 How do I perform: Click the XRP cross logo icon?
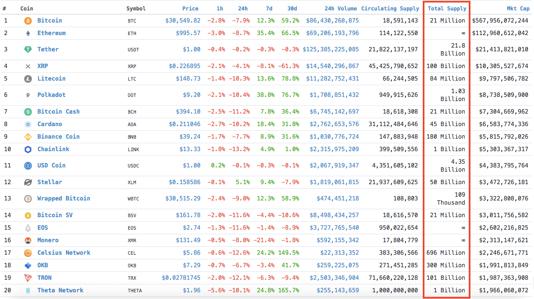(x=28, y=66)
